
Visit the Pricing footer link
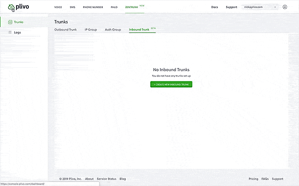(253, 179)
